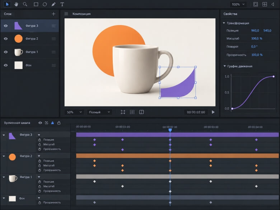Select the Ellipse shape tool
This screenshot has height=210, width=280.
point(45,4)
